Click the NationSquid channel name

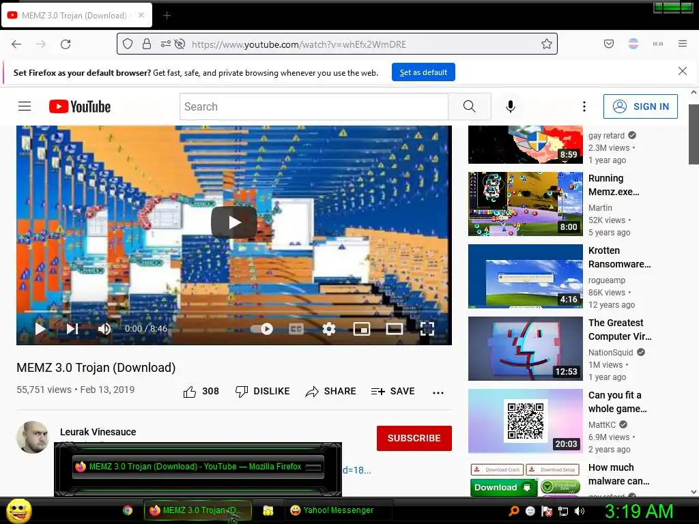[611, 353]
